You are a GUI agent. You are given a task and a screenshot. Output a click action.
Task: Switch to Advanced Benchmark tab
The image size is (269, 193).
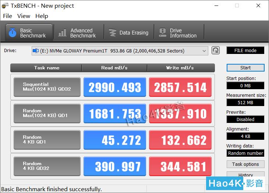coord(79,33)
